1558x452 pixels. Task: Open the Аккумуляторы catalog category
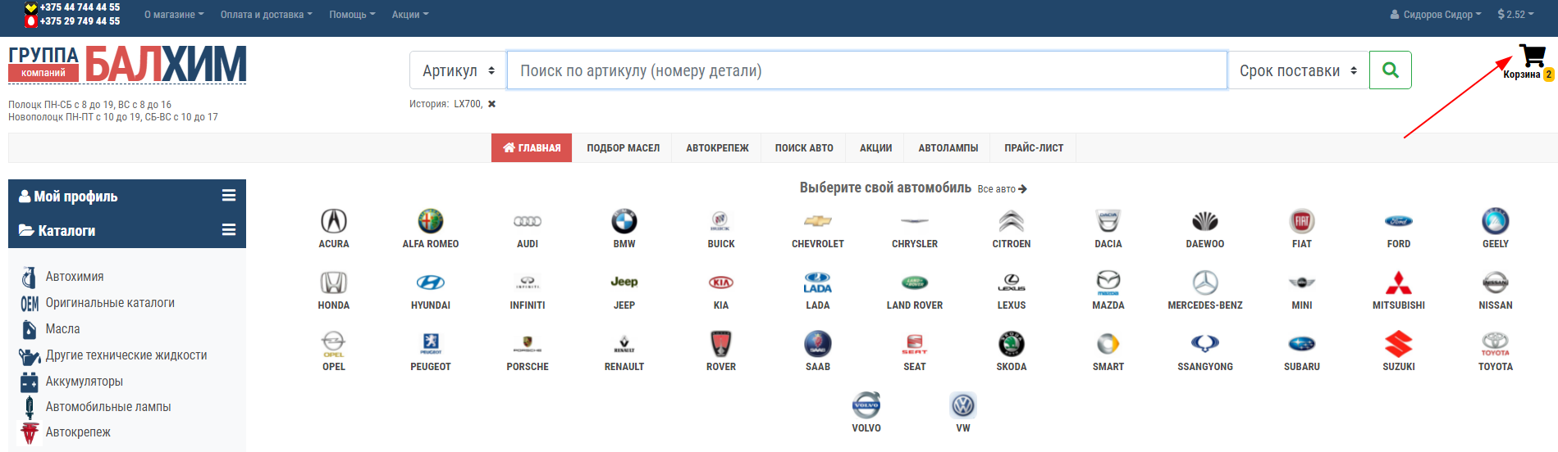click(x=84, y=382)
